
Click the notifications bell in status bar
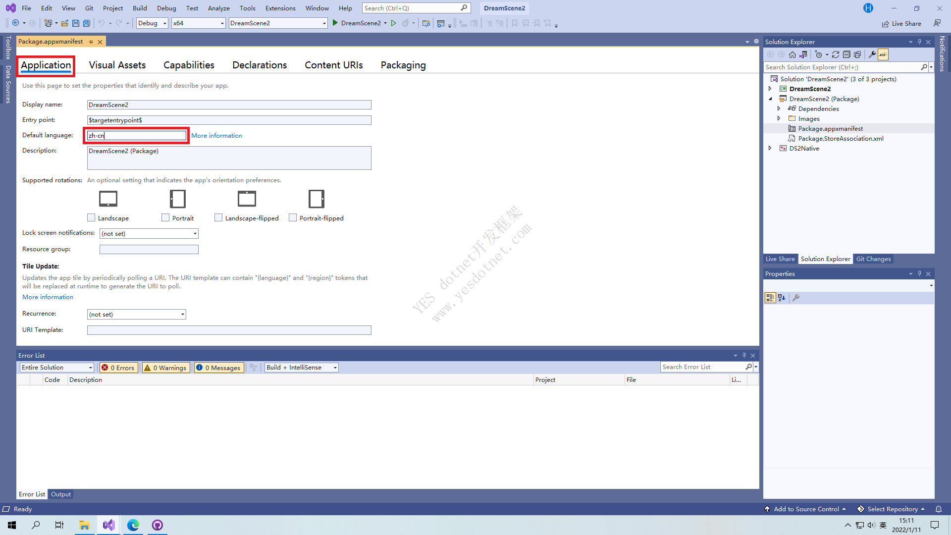939,509
